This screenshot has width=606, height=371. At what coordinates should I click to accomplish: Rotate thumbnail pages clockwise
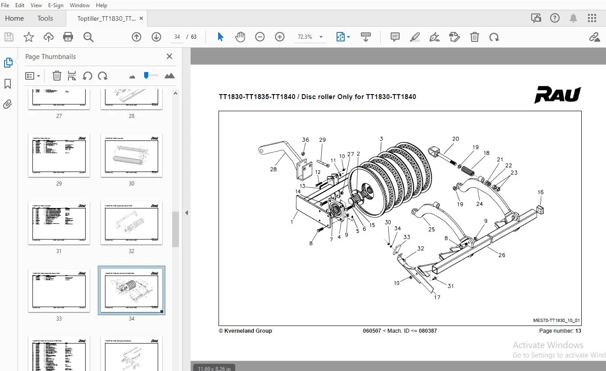pyautogui.click(x=103, y=76)
